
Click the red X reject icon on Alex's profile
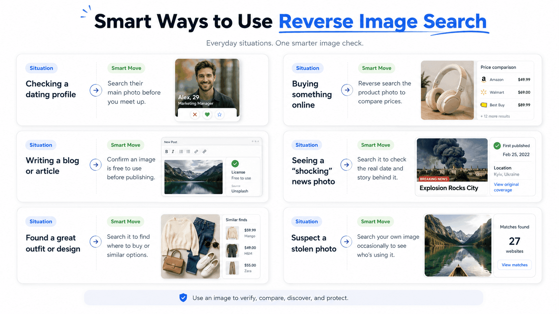coord(195,114)
